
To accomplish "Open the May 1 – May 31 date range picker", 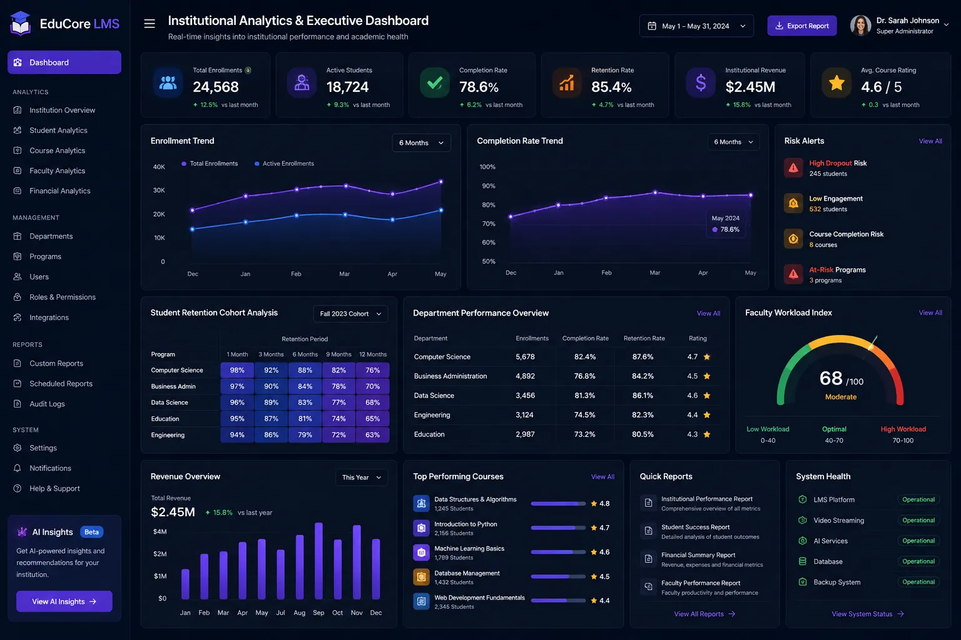I will (x=696, y=26).
